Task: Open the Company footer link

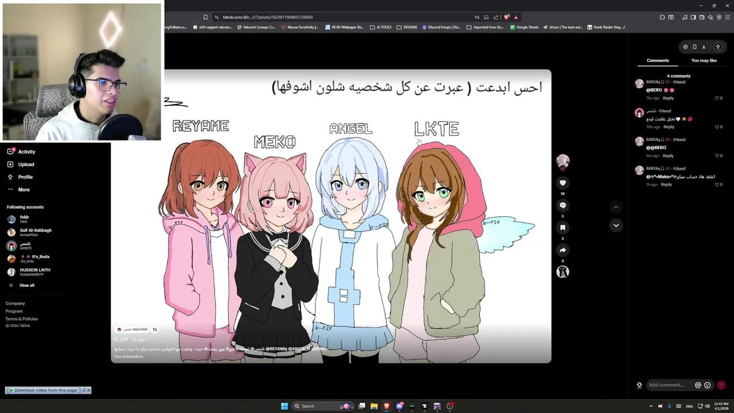Action: click(x=15, y=303)
